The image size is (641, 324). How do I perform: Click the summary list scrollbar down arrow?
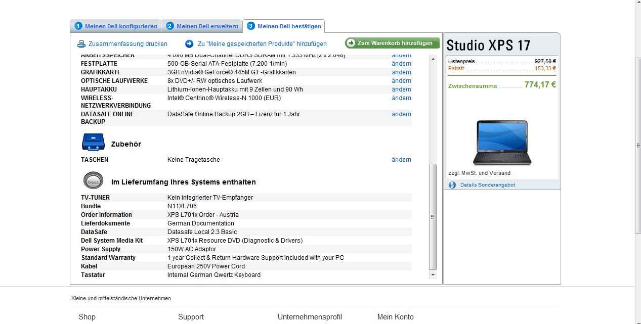tap(433, 275)
